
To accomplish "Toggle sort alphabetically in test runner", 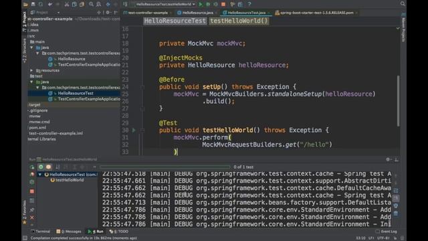I will click(x=58, y=167).
